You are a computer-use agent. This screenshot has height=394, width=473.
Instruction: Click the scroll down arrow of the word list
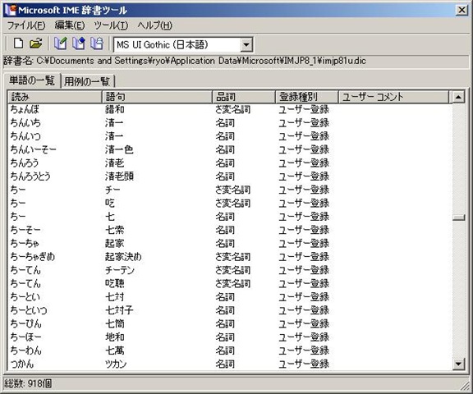(458, 364)
